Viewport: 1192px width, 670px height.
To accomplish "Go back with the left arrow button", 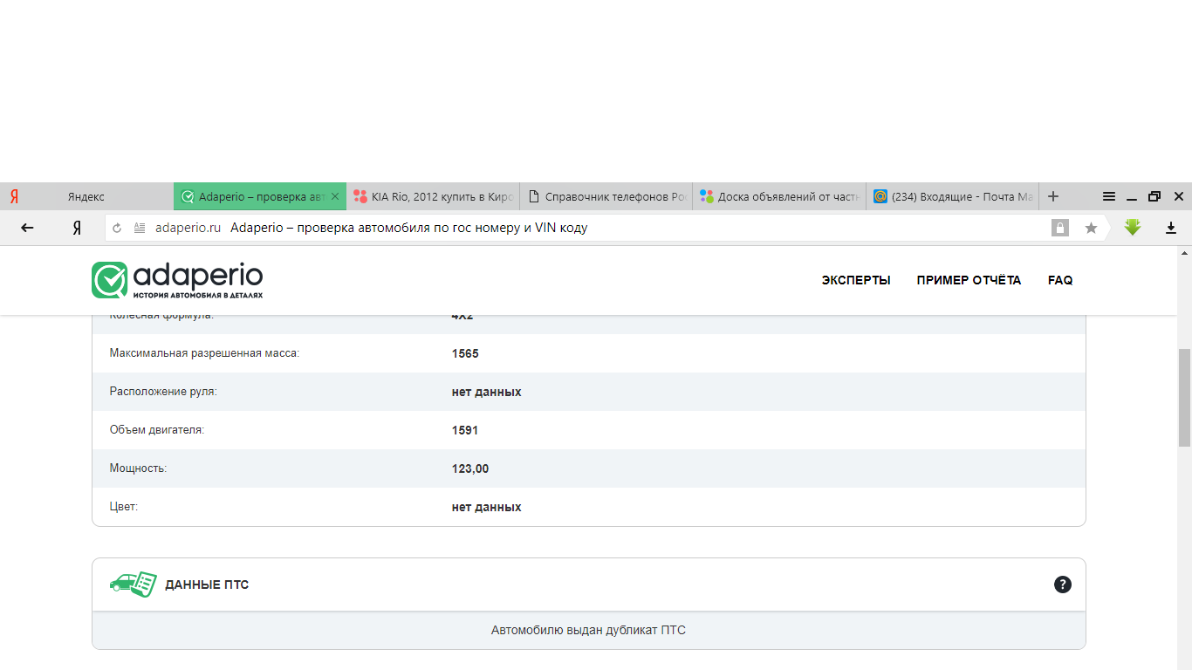I will pyautogui.click(x=27, y=228).
